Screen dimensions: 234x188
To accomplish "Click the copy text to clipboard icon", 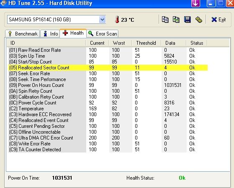I will [x=165, y=20].
